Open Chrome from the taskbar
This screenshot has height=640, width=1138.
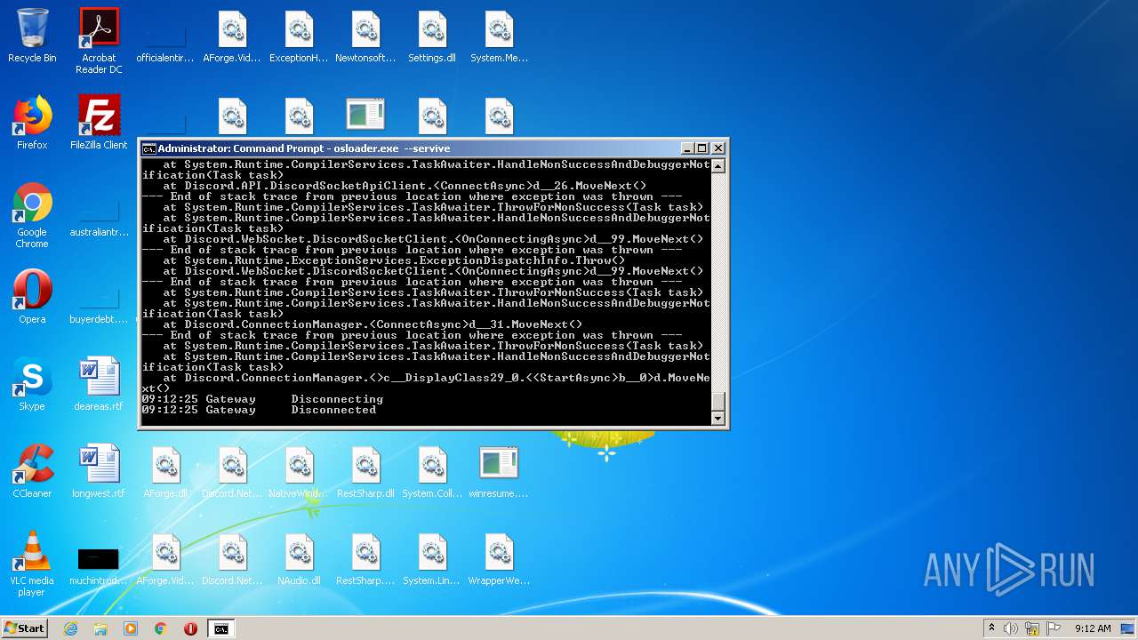(161, 628)
